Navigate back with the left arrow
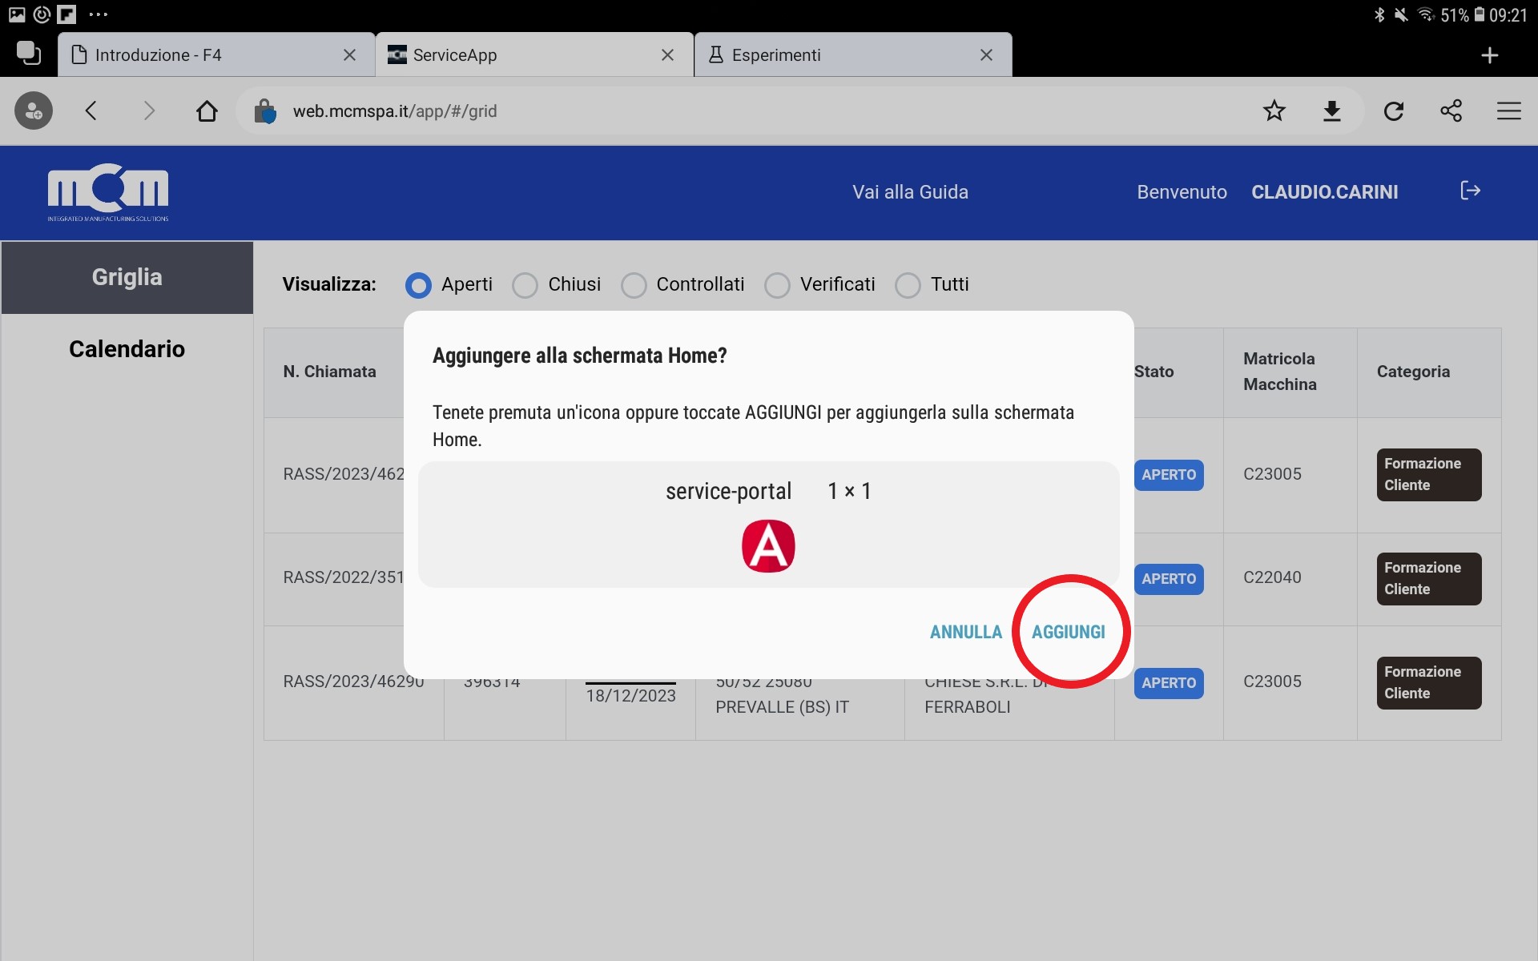The width and height of the screenshot is (1538, 961). click(91, 111)
